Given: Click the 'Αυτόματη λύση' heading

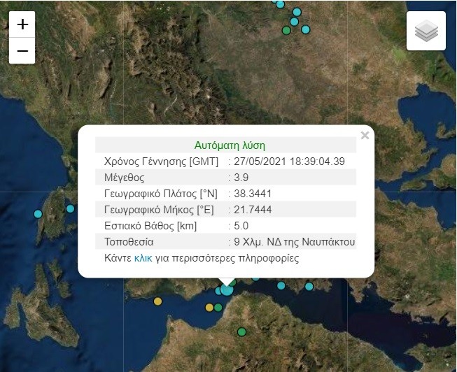Looking at the screenshot, I should click(x=230, y=145).
